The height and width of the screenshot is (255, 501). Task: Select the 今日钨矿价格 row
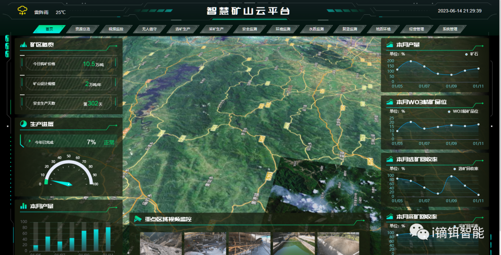click(x=68, y=64)
